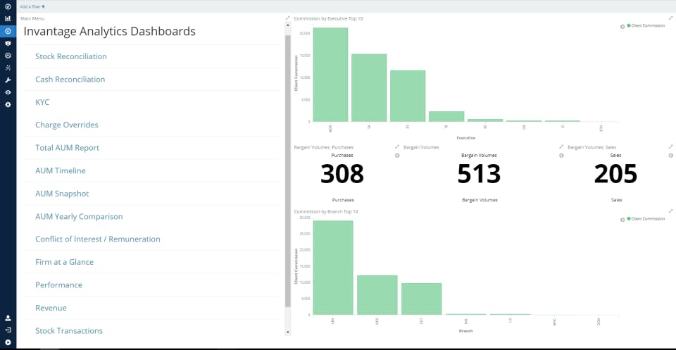Viewport: 676px width, 350px height.
Task: Click the wrench Dev Tools sidebar icon
Action: pyautogui.click(x=8, y=80)
